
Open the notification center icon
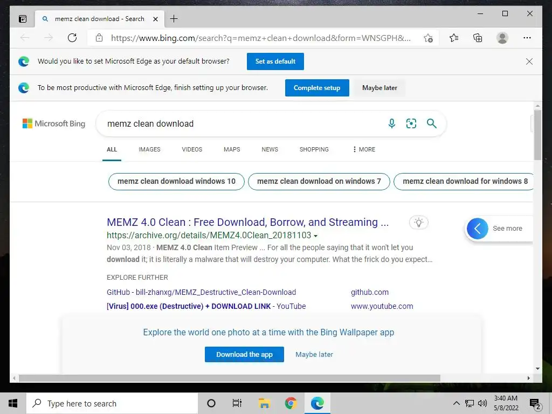click(x=535, y=404)
